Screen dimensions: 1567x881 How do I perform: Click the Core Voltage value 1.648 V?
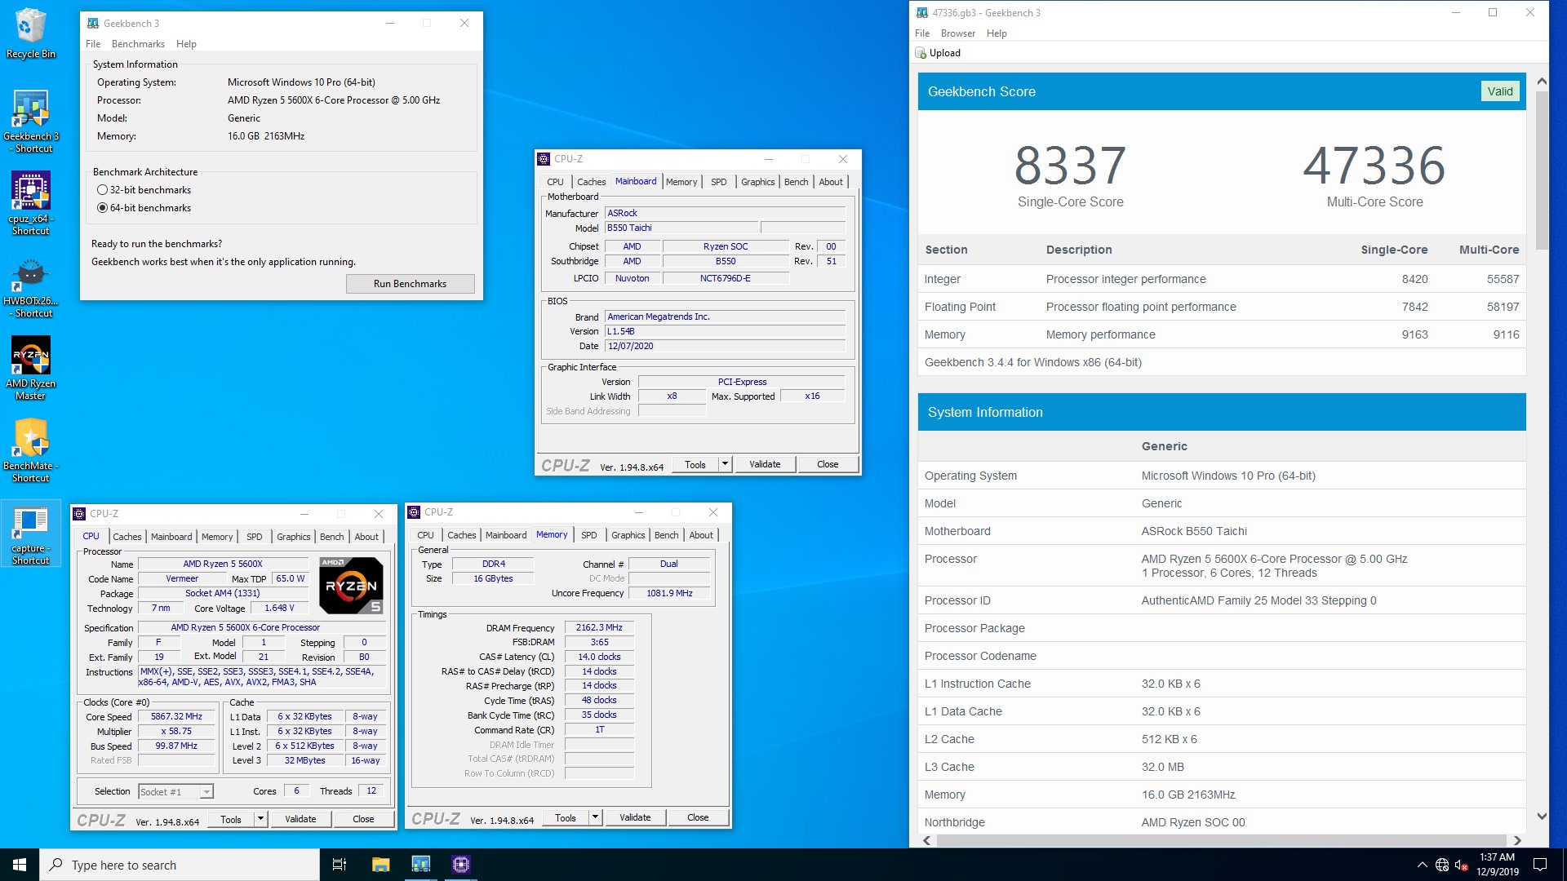279,609
